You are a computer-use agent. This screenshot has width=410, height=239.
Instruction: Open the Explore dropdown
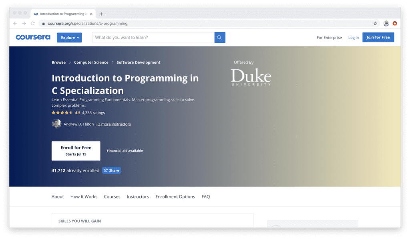coord(69,38)
